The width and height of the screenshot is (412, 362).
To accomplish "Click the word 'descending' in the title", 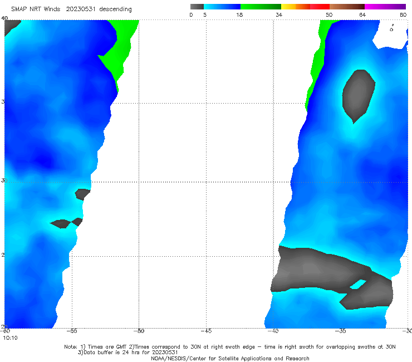I will (x=115, y=9).
